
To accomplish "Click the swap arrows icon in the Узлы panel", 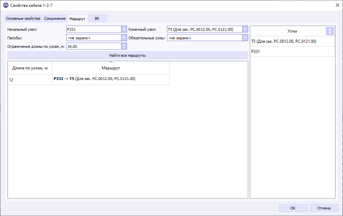I will tap(330, 31).
